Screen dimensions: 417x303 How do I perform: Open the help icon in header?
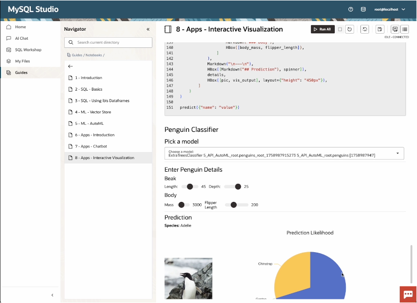[x=350, y=9]
